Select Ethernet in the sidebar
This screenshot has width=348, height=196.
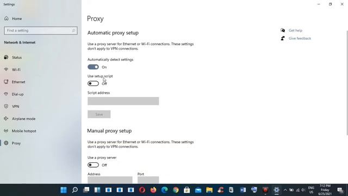[x=18, y=82]
